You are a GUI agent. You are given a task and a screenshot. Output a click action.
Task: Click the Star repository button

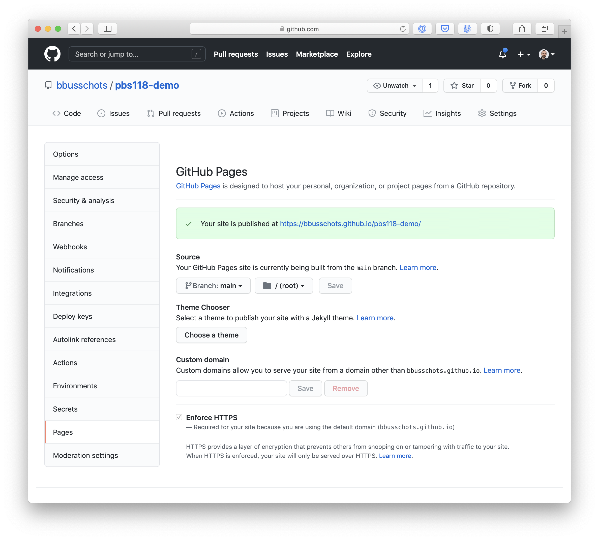[462, 86]
